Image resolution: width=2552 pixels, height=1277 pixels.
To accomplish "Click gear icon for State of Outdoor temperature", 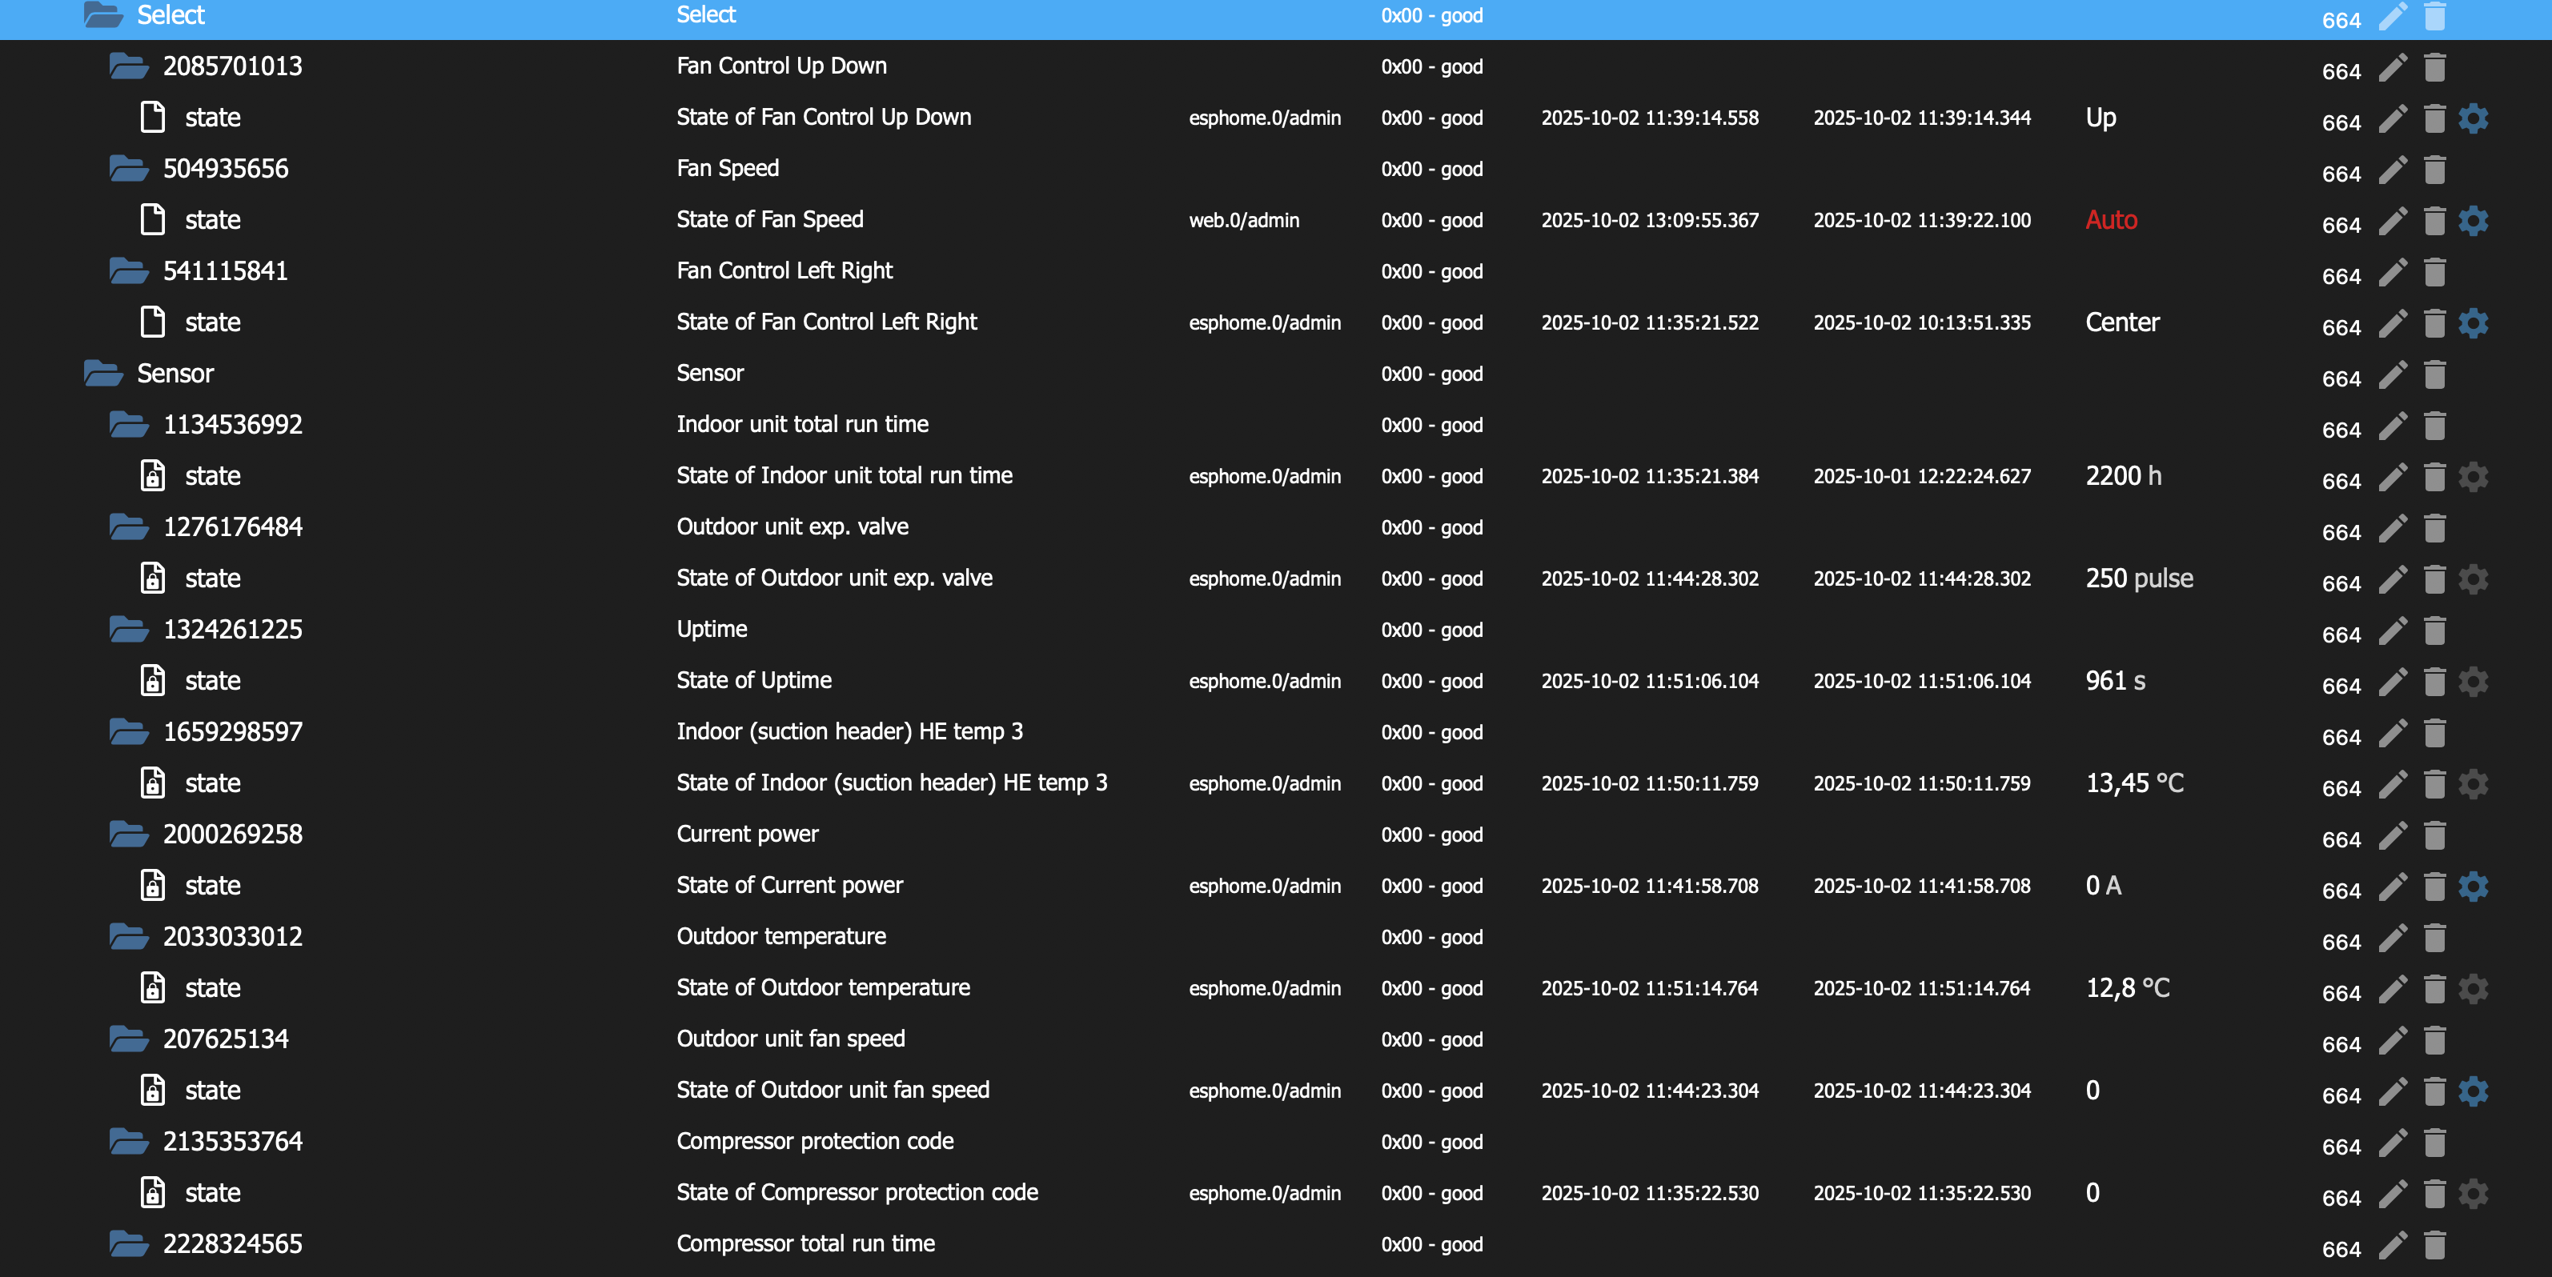I will 2473,989.
